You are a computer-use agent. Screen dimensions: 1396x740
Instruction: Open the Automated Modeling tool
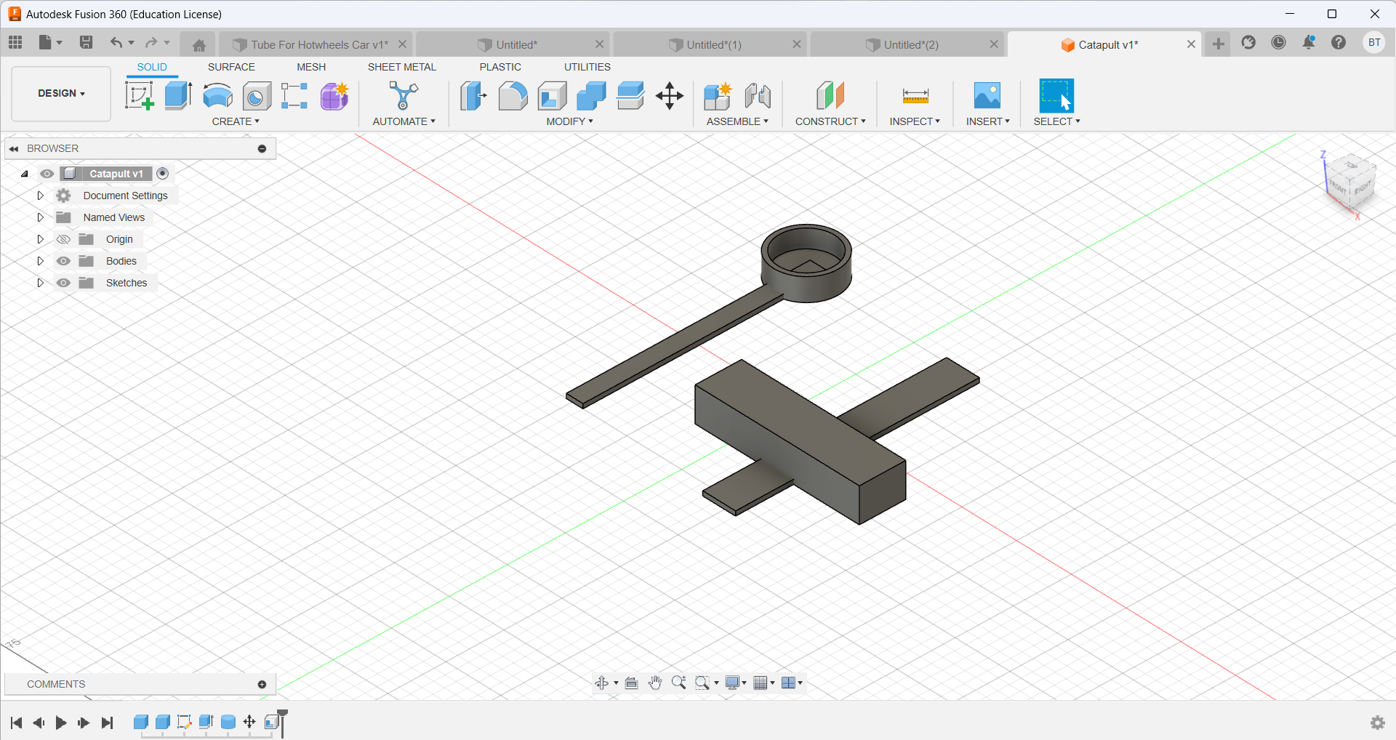click(x=404, y=95)
